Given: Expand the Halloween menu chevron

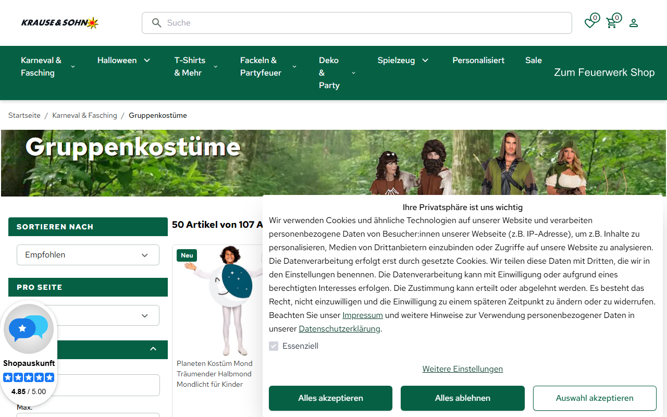Looking at the screenshot, I should pos(147,60).
